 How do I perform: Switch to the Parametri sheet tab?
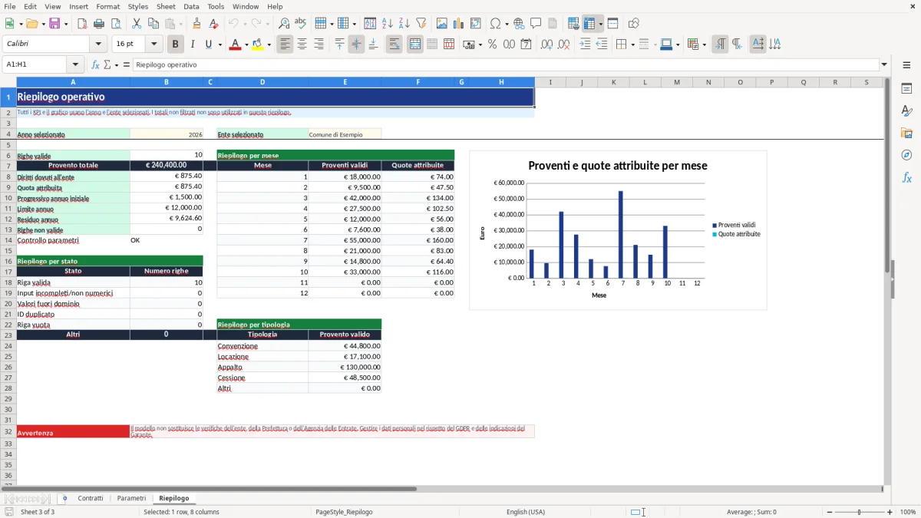point(131,498)
